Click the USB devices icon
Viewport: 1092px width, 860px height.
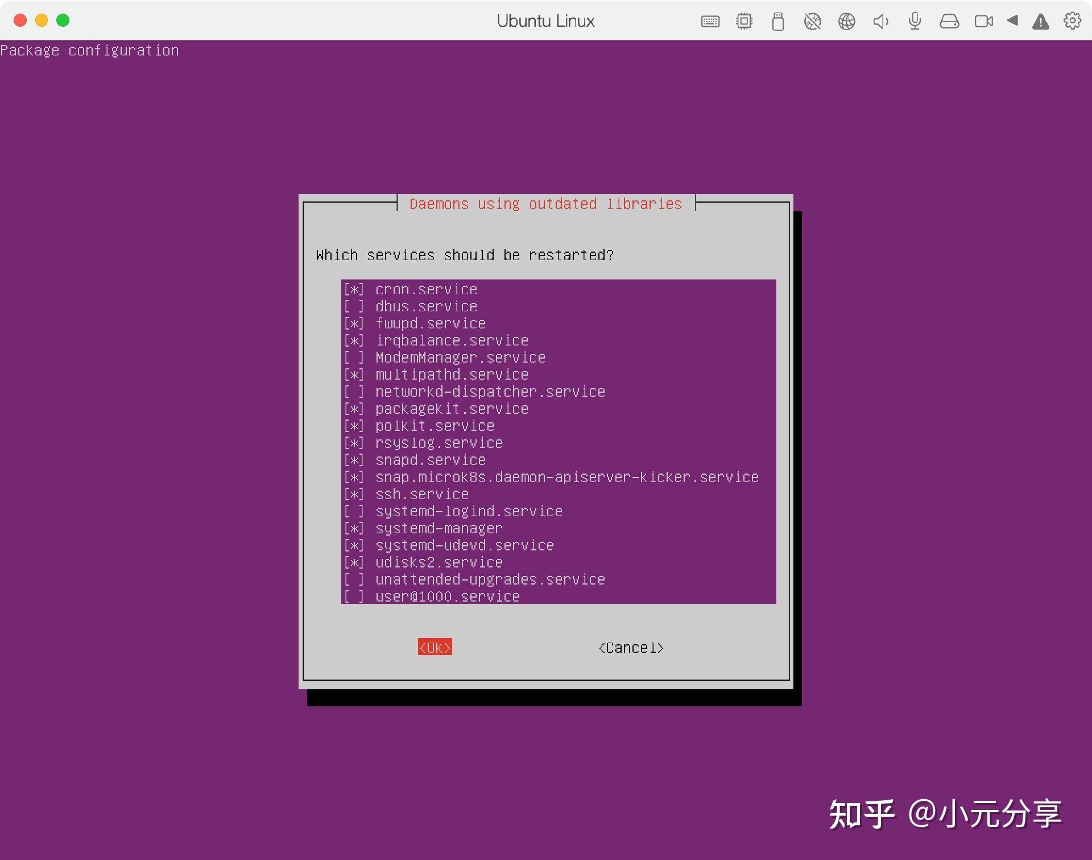click(777, 20)
